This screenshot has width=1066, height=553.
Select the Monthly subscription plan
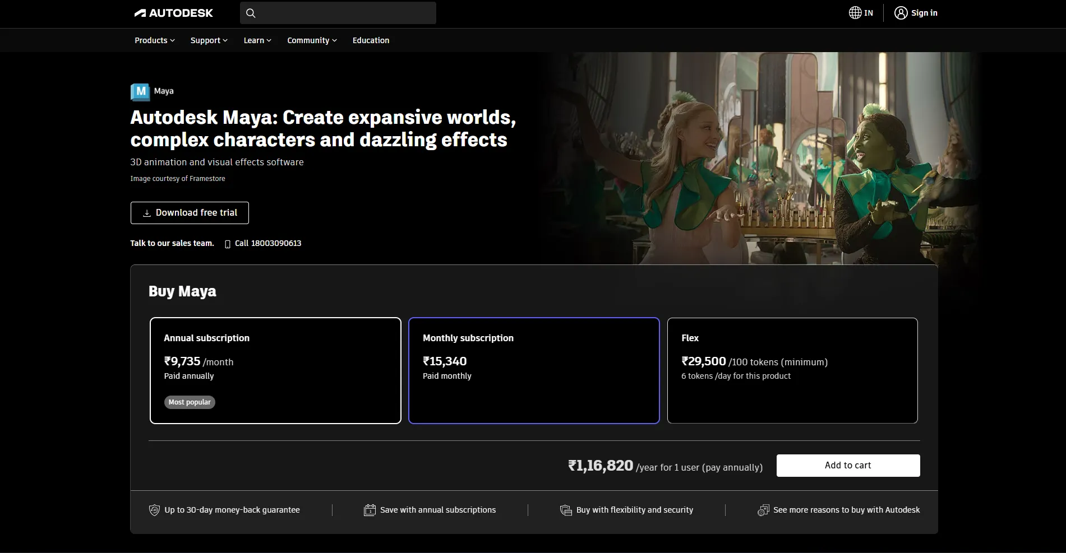[533, 370]
